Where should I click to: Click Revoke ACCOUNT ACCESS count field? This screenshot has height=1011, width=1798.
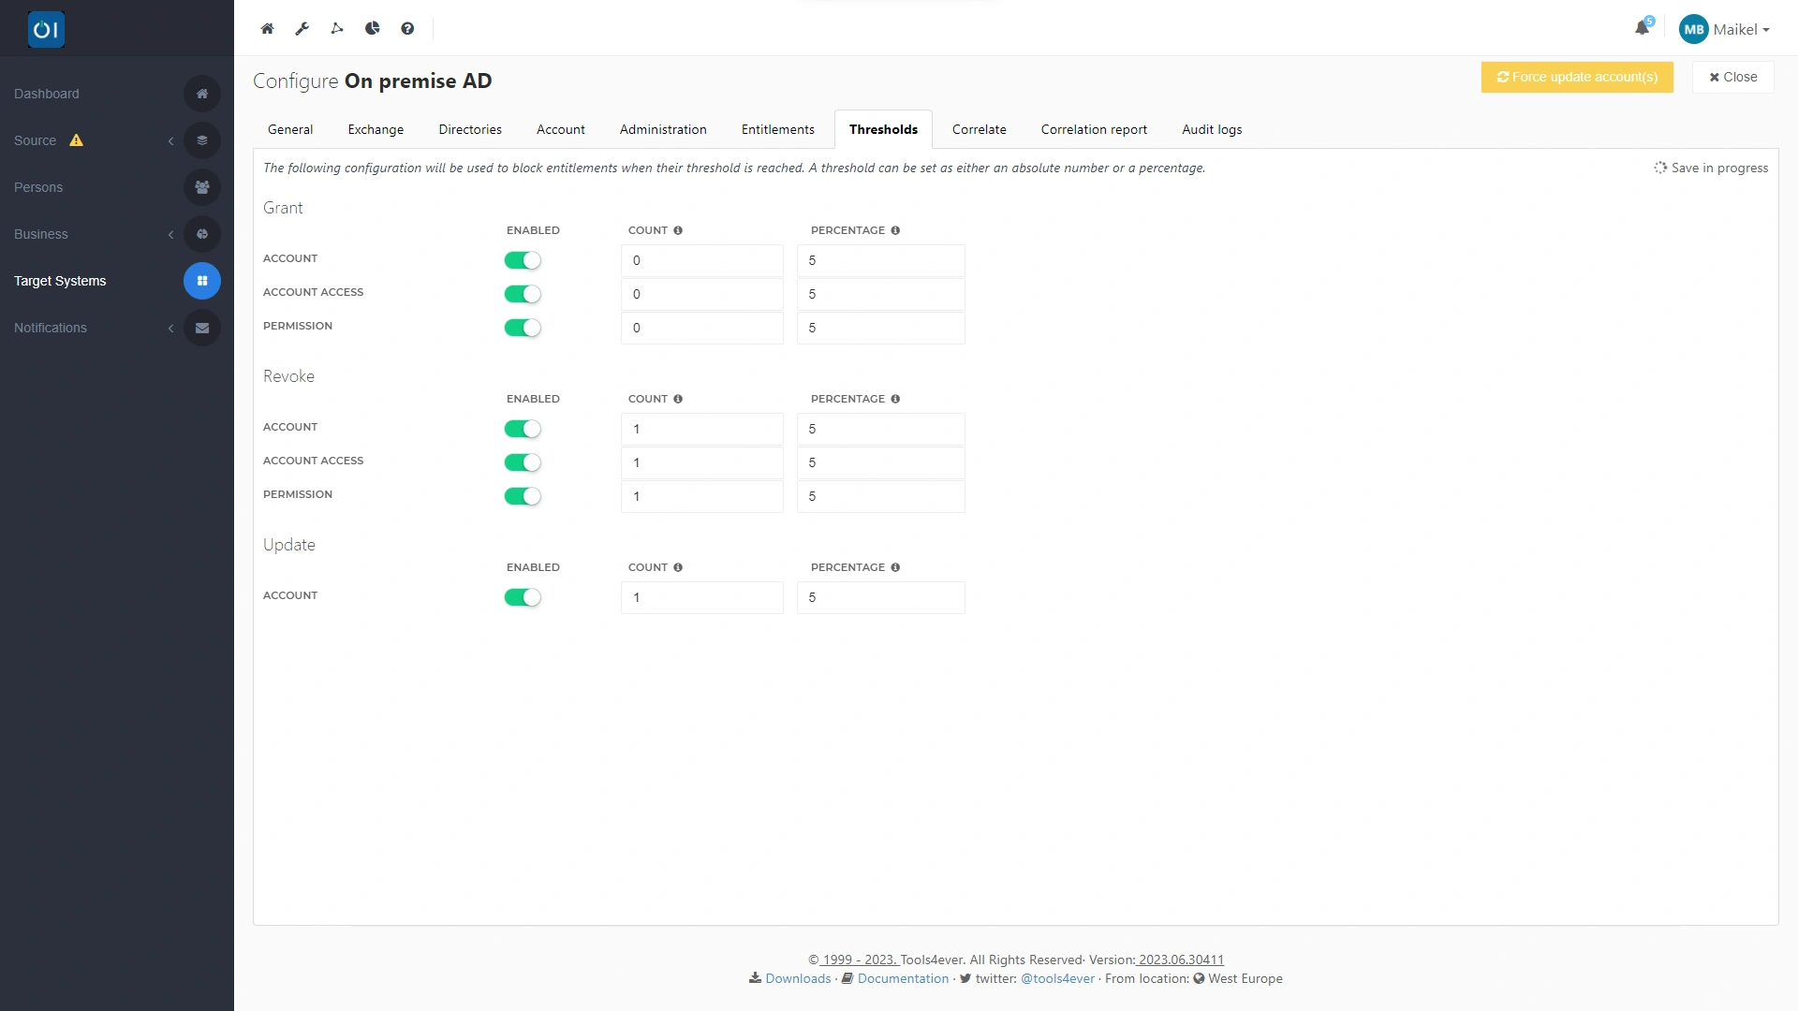click(702, 462)
